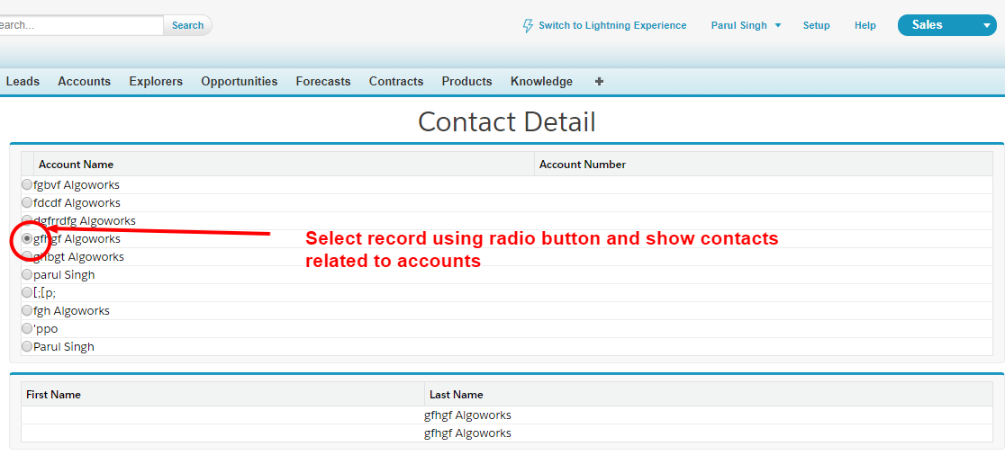This screenshot has width=1005, height=464.
Task: Select the fgbvf Algoworks radio button
Action: tap(27, 184)
